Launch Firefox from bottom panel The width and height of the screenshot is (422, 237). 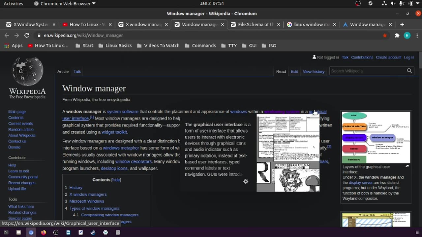(44, 232)
